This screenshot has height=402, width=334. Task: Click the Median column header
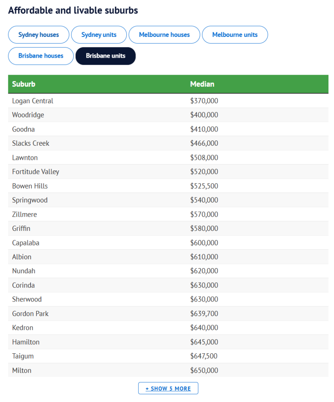[202, 84]
